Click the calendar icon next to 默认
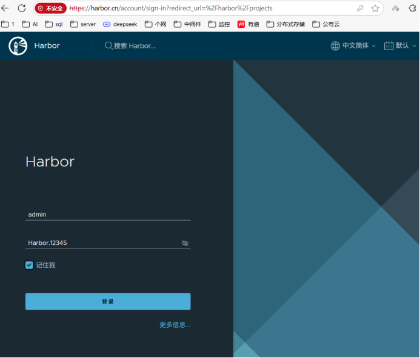 coord(388,46)
